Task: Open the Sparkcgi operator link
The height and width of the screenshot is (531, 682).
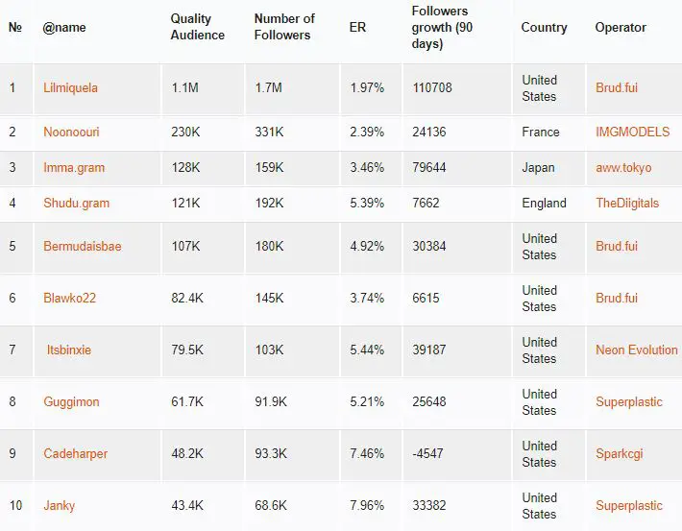Action: point(621,454)
